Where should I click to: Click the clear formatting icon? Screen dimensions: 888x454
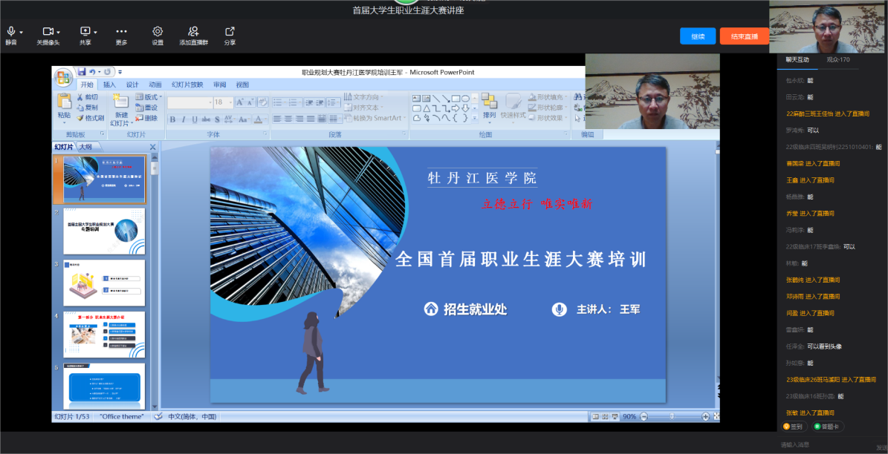pyautogui.click(x=262, y=103)
